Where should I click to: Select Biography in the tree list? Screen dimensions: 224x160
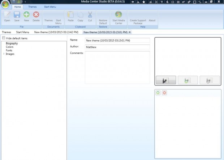point(12,43)
